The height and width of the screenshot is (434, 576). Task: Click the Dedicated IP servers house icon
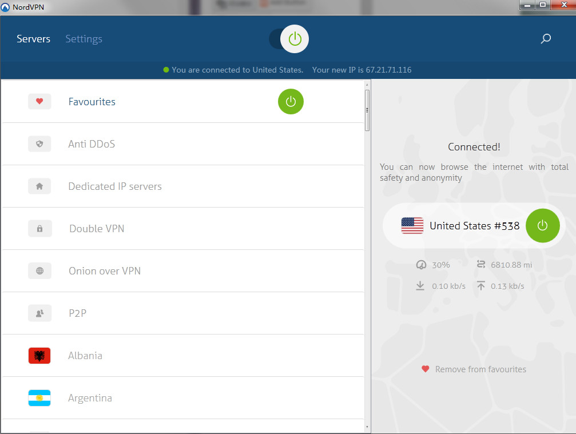pyautogui.click(x=39, y=186)
